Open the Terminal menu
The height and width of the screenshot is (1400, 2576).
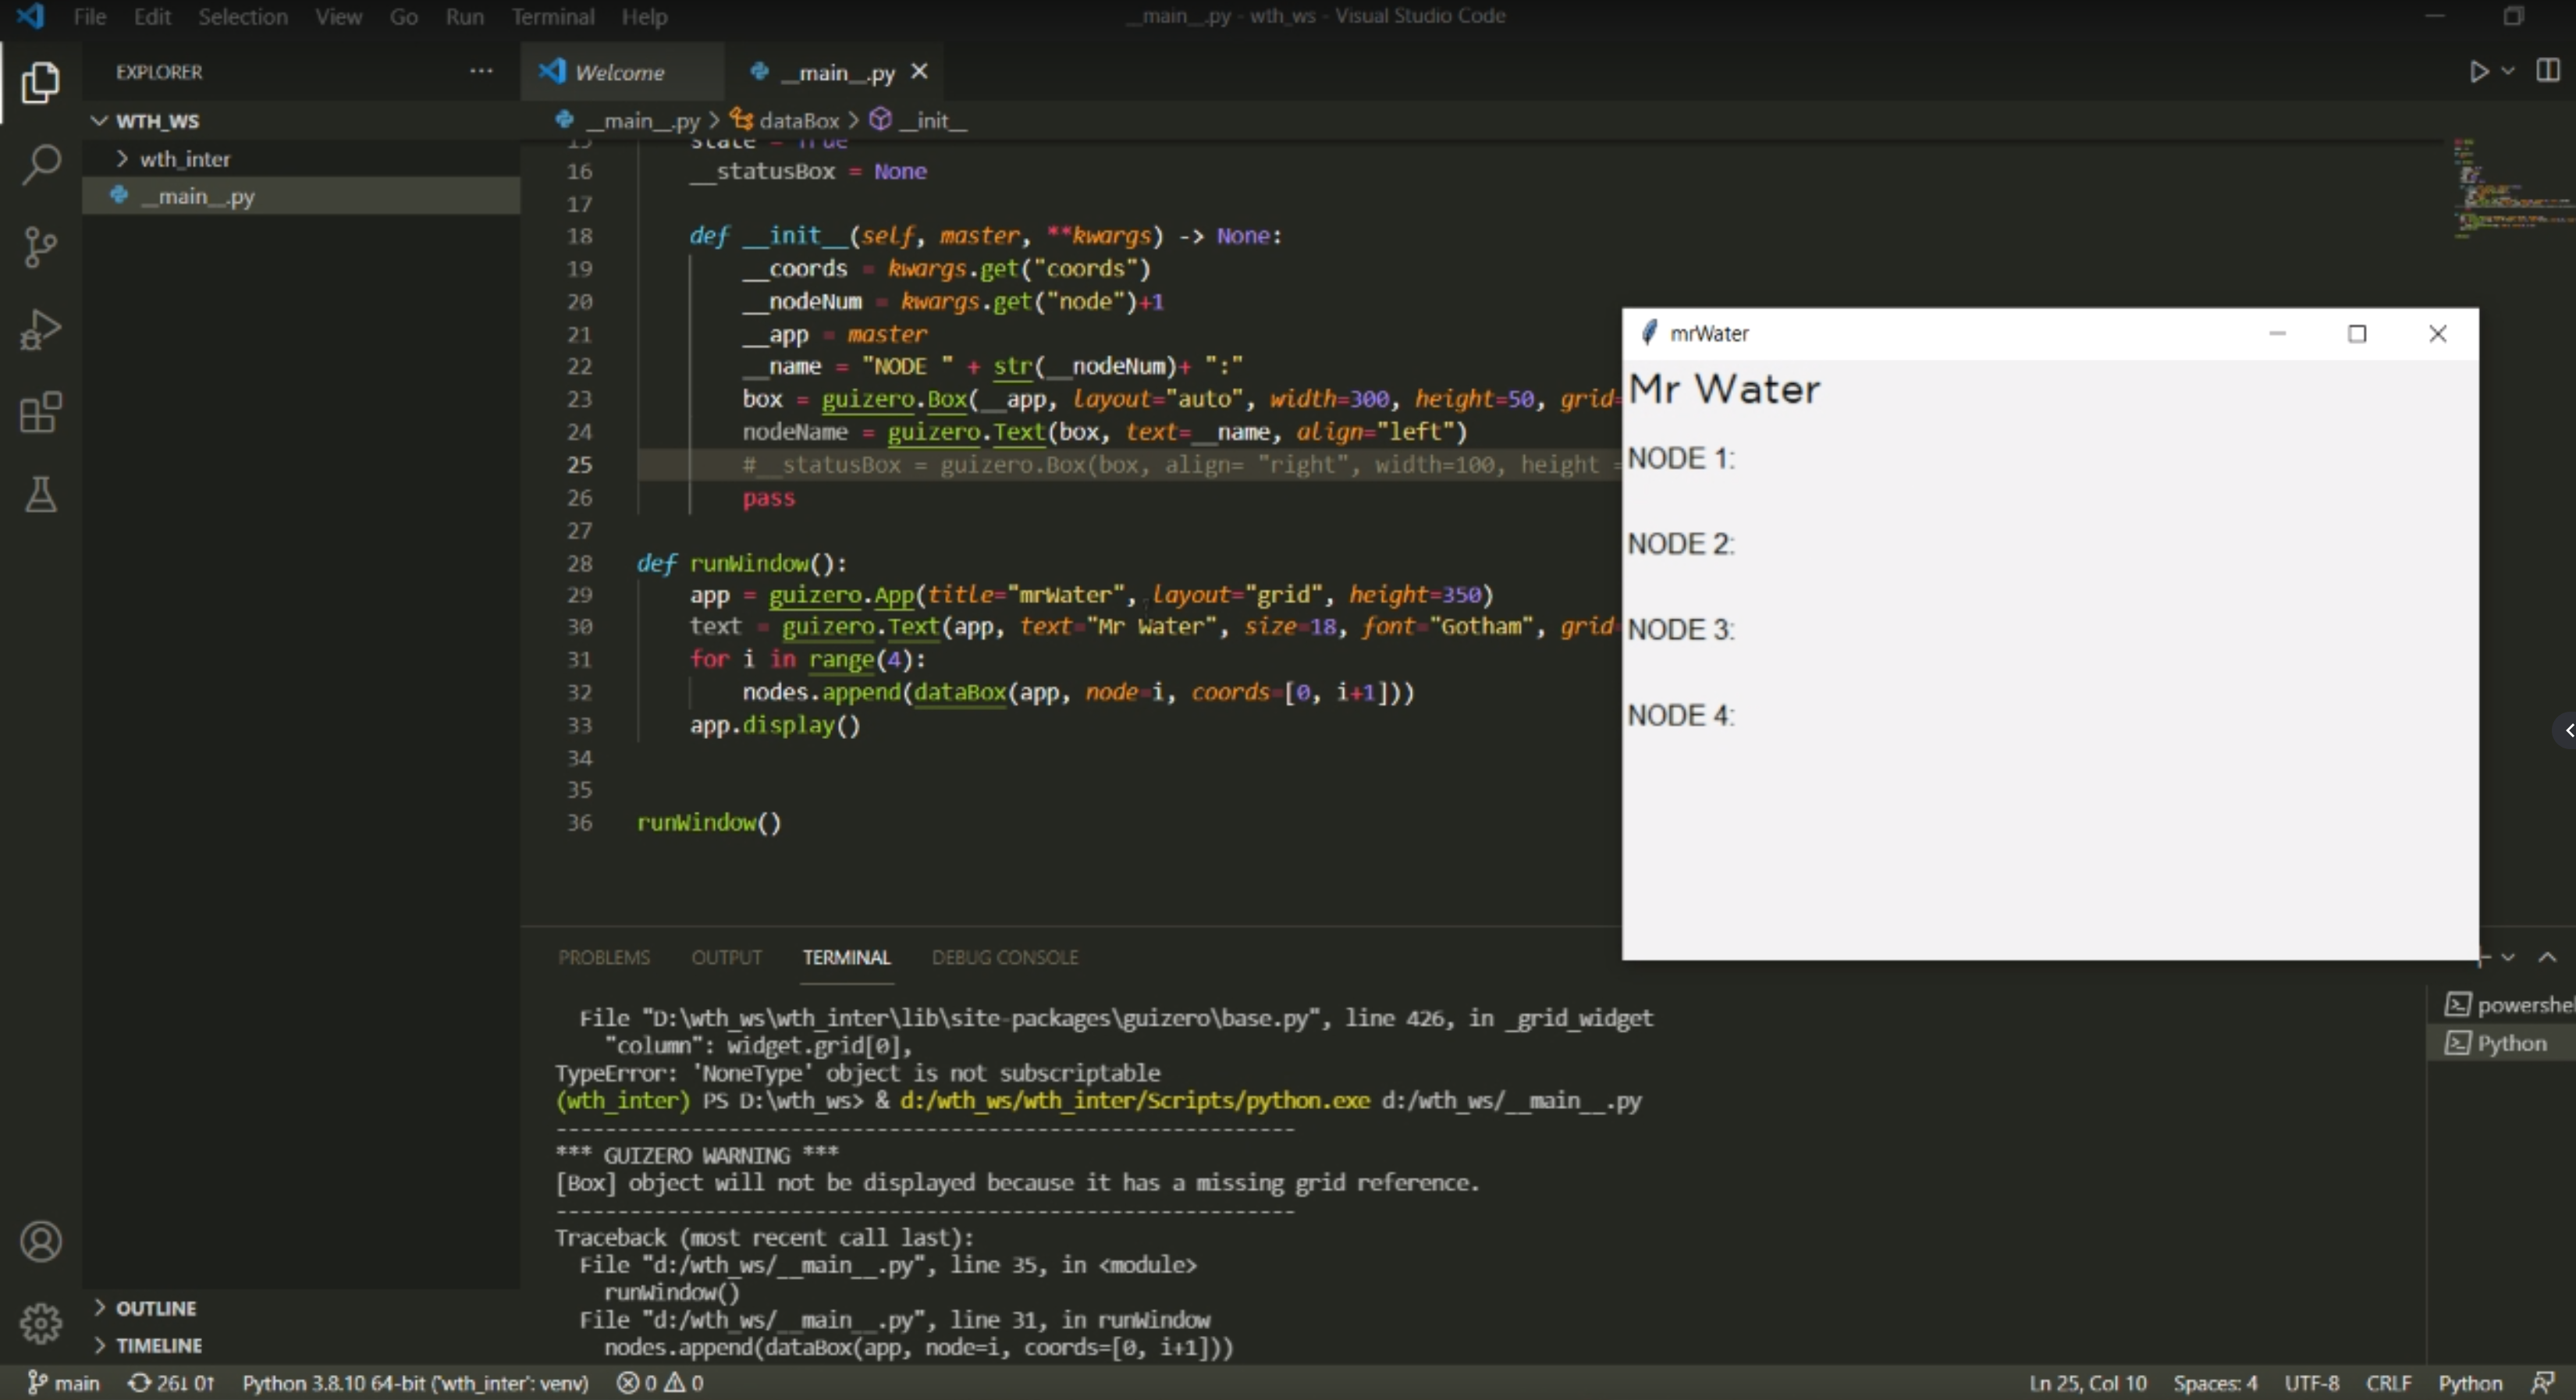tap(552, 16)
